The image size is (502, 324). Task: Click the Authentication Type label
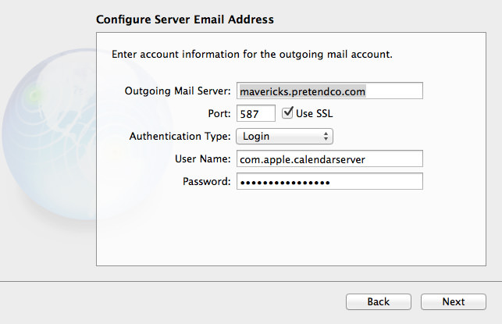coord(180,137)
